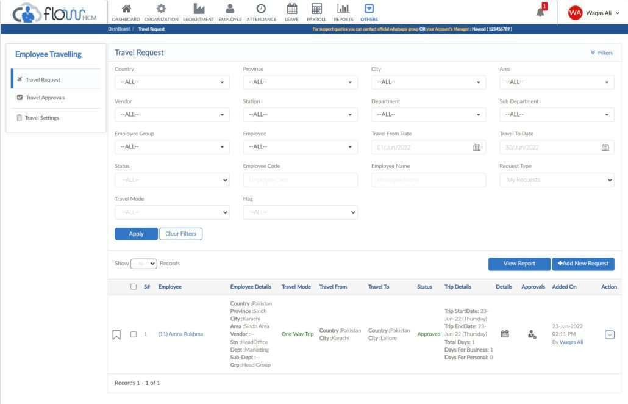Image resolution: width=628 pixels, height=404 pixels.
Task: Click the notification bell icon
Action: tap(540, 12)
